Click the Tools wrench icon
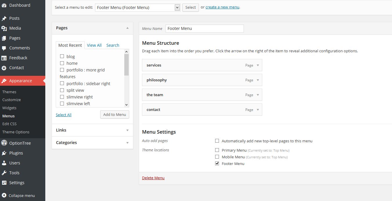Screen dimensions: 392x201 click(x=4, y=173)
